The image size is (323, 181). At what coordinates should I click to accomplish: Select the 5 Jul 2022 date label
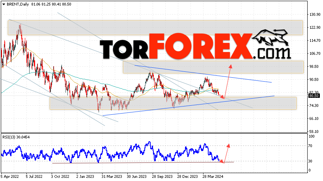point(34,177)
